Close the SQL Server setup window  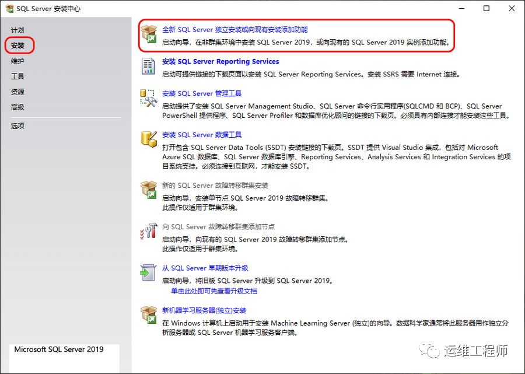click(x=512, y=8)
